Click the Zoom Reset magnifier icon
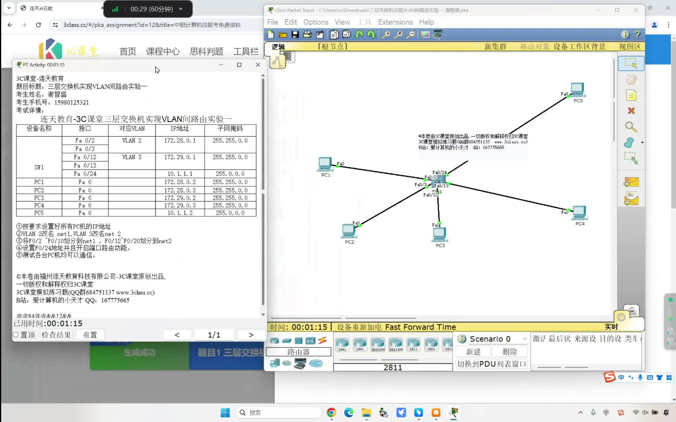The height and width of the screenshot is (422, 676). click(398, 35)
